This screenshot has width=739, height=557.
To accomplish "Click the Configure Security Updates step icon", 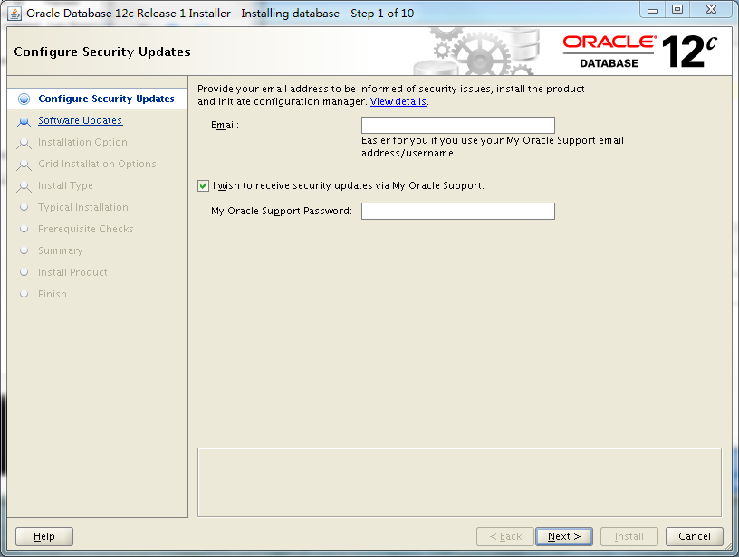I will point(24,99).
